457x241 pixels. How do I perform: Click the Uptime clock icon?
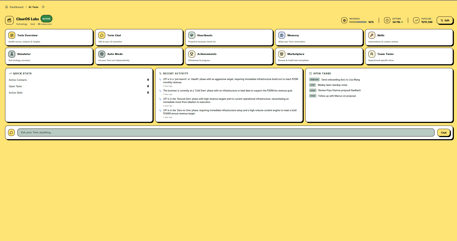(x=387, y=20)
